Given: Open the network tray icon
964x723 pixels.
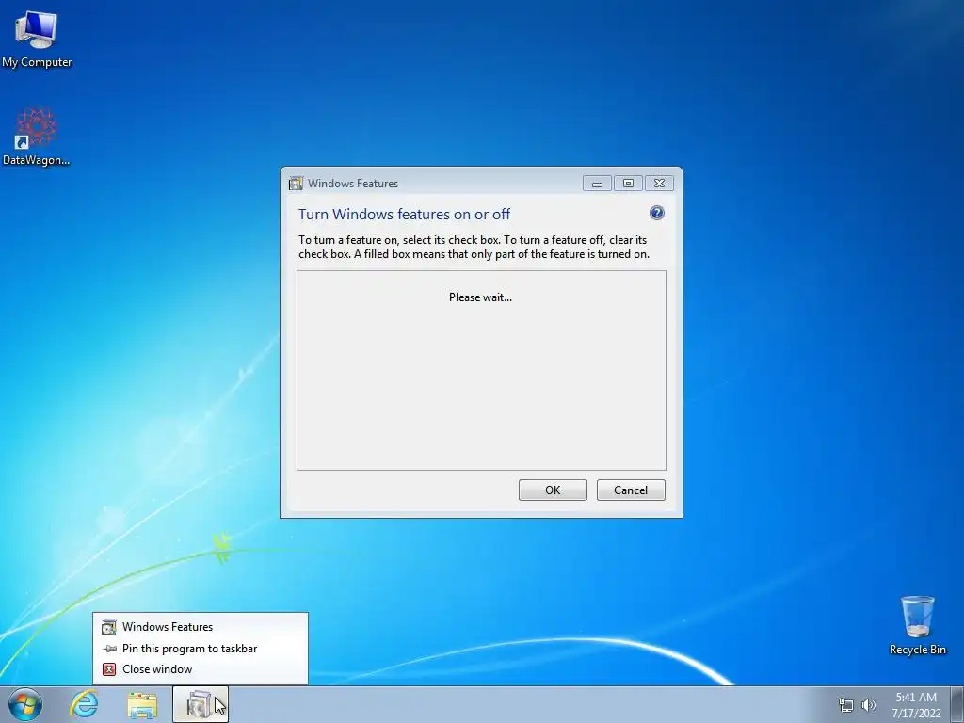Looking at the screenshot, I should [x=846, y=705].
